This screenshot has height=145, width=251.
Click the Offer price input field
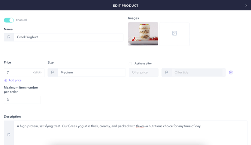click(x=143, y=72)
